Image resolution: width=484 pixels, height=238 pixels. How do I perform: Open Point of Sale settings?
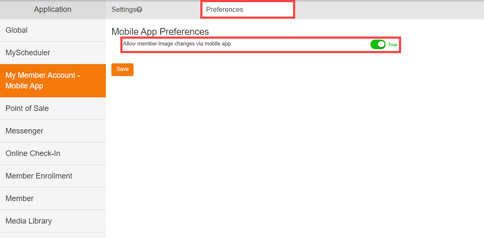pos(53,108)
